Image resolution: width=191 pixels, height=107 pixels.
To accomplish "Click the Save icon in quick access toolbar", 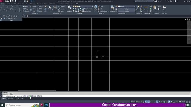I will [x=10, y=1].
